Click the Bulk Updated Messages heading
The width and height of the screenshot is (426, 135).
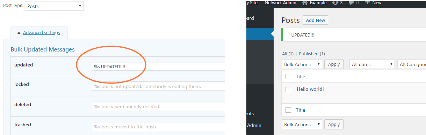coord(43,49)
